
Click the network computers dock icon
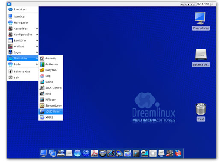52,153
